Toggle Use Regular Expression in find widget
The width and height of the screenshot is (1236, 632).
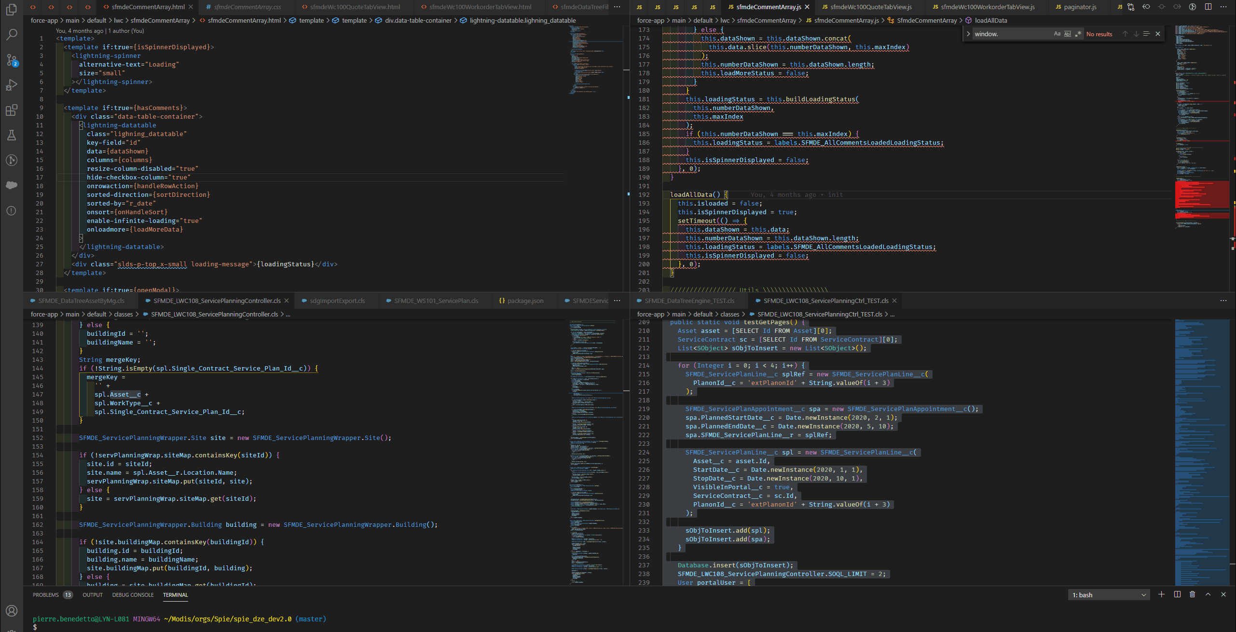pyautogui.click(x=1078, y=34)
